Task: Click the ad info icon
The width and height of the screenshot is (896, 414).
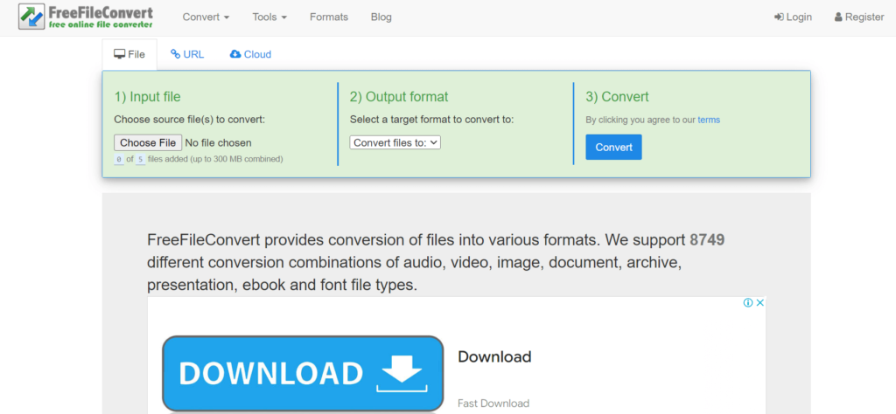Action: pyautogui.click(x=747, y=303)
